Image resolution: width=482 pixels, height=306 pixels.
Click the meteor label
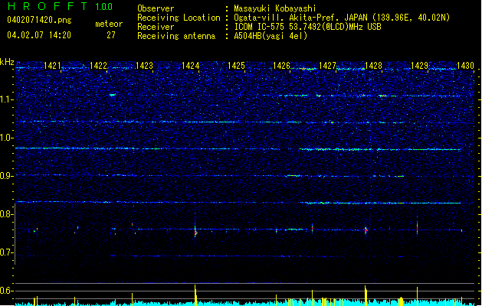(x=109, y=24)
